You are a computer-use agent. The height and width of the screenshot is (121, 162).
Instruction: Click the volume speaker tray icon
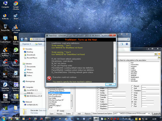click(x=147, y=119)
